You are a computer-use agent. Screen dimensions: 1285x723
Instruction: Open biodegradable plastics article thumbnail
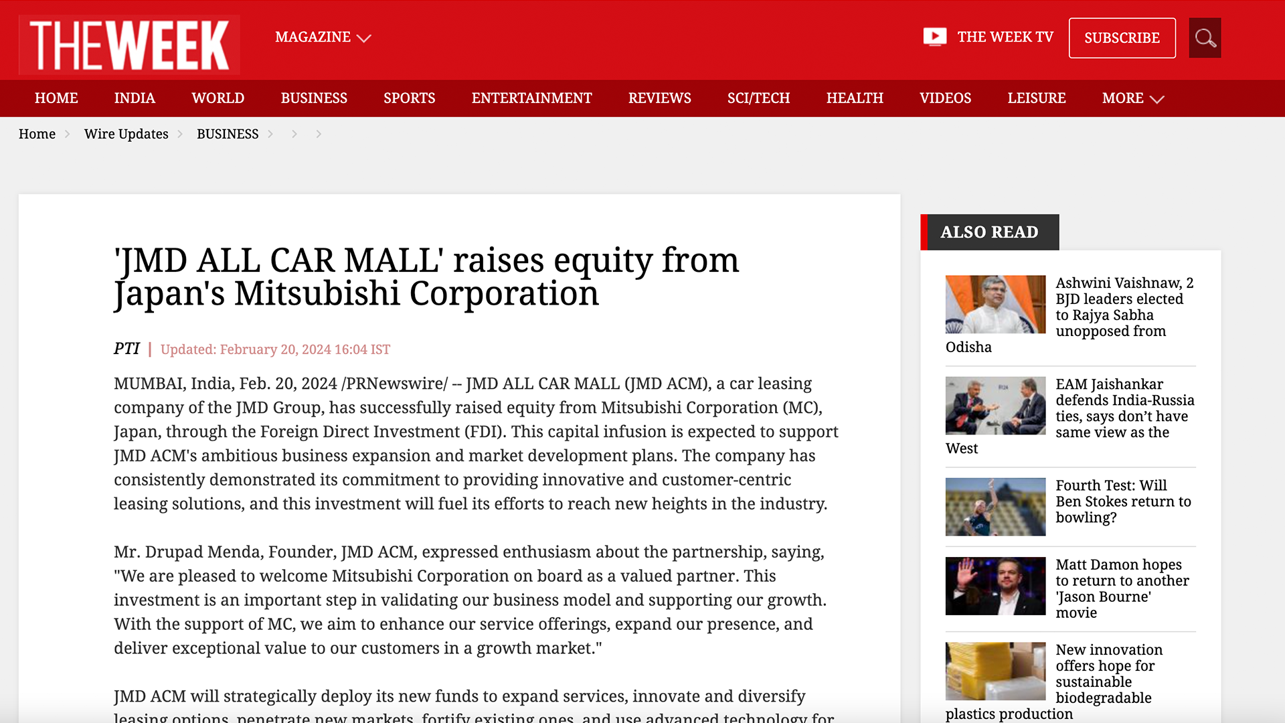(x=995, y=671)
